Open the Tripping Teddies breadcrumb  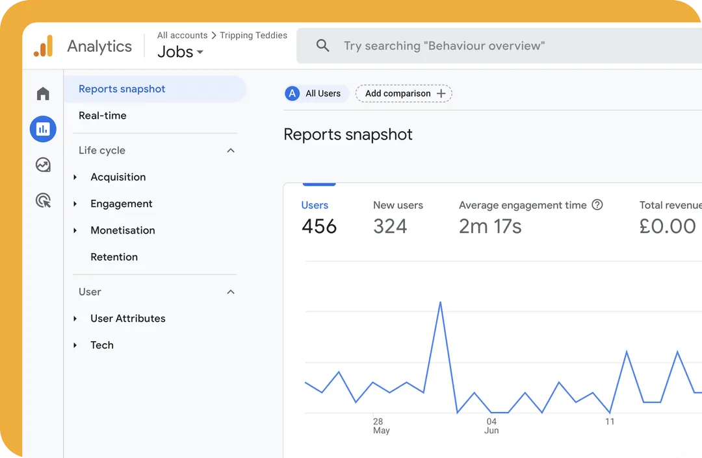point(253,35)
